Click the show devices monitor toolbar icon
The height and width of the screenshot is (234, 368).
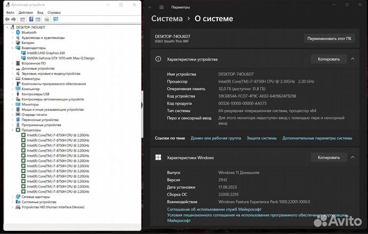[x=55, y=19]
